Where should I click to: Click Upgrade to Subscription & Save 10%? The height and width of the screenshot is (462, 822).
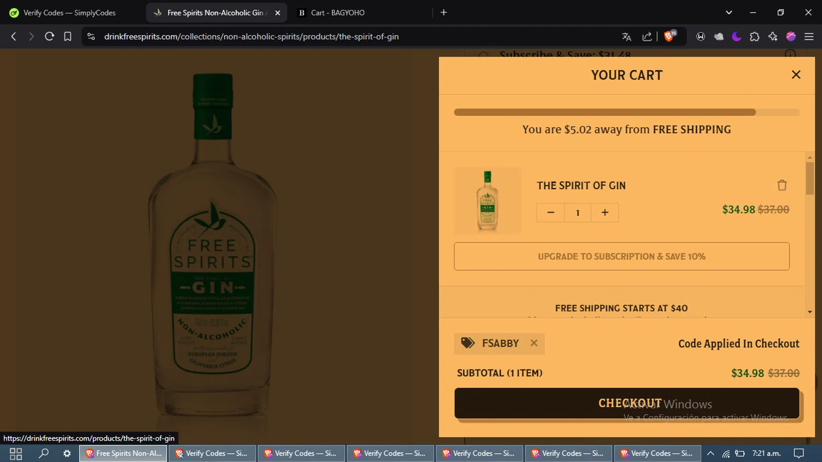click(621, 256)
